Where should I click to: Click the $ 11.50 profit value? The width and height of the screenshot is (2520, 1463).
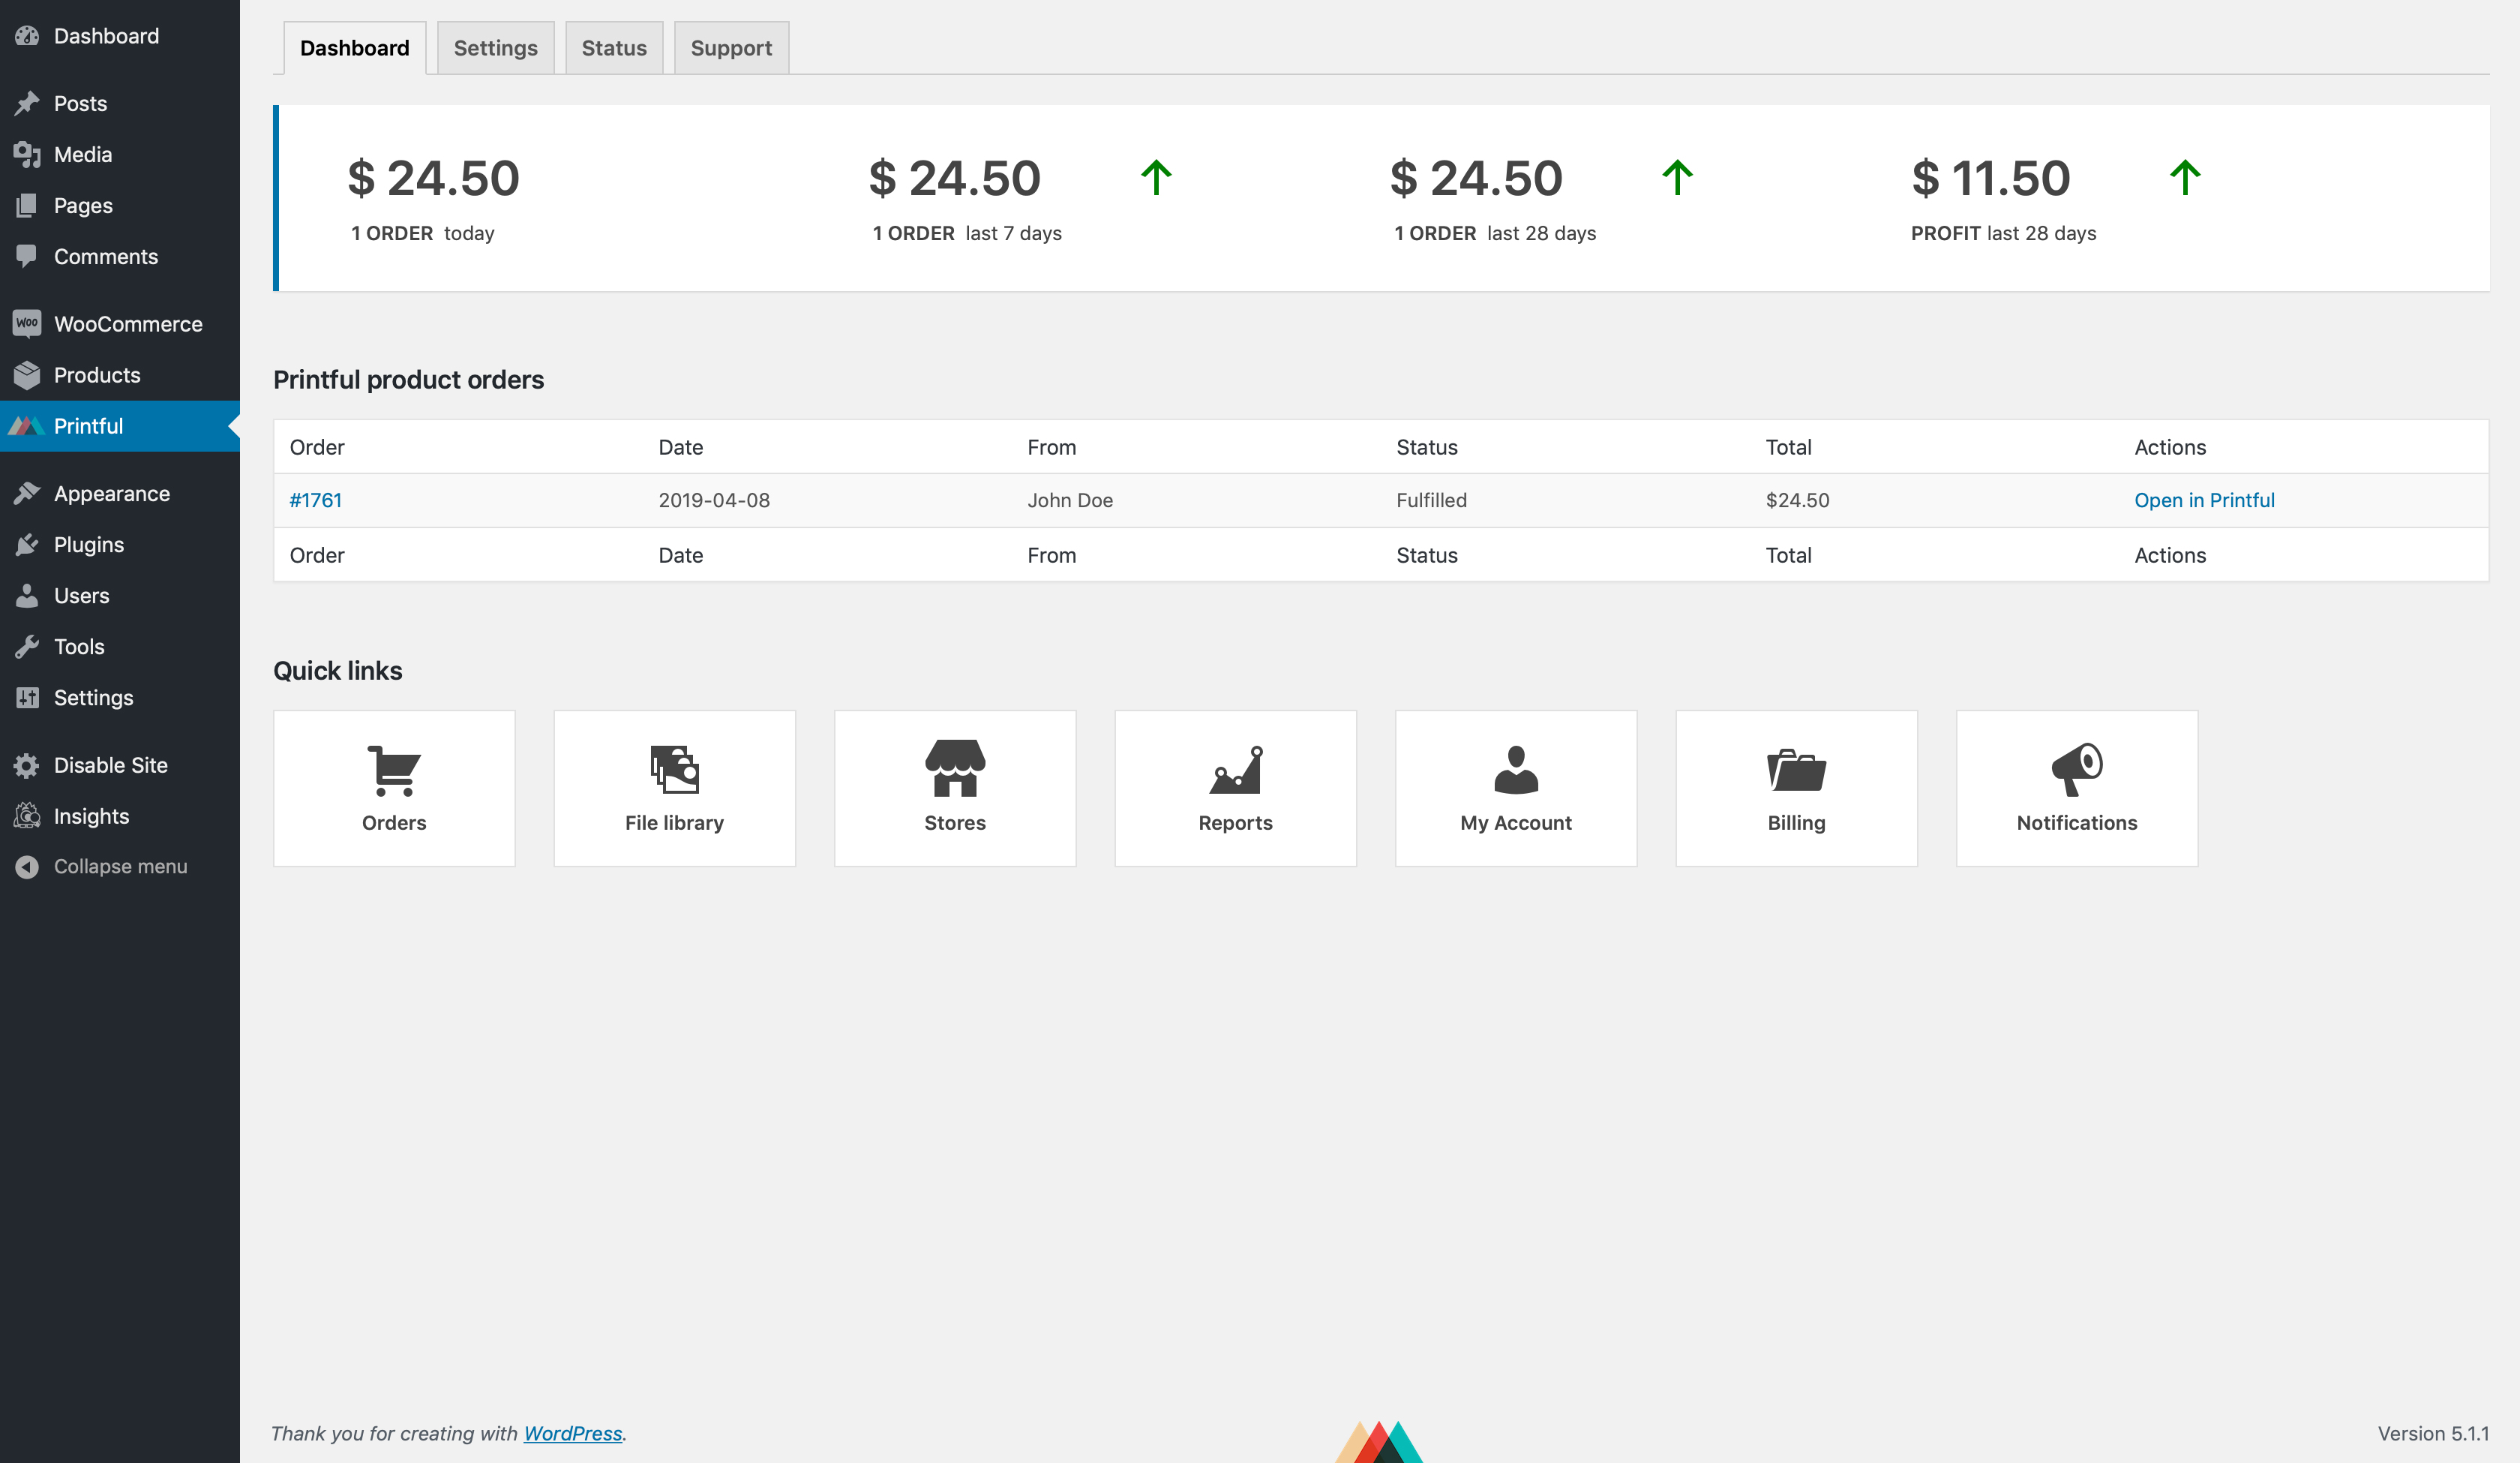(1990, 178)
